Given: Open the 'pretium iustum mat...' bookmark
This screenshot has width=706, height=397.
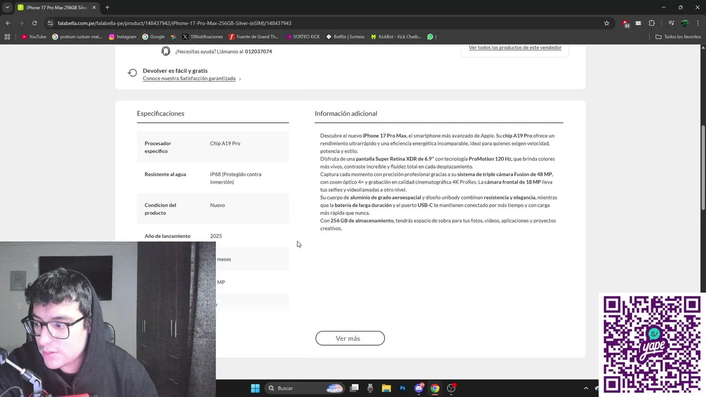Looking at the screenshot, I should click(77, 37).
